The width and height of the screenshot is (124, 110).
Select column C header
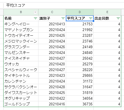pyautogui.click(x=52, y=12)
